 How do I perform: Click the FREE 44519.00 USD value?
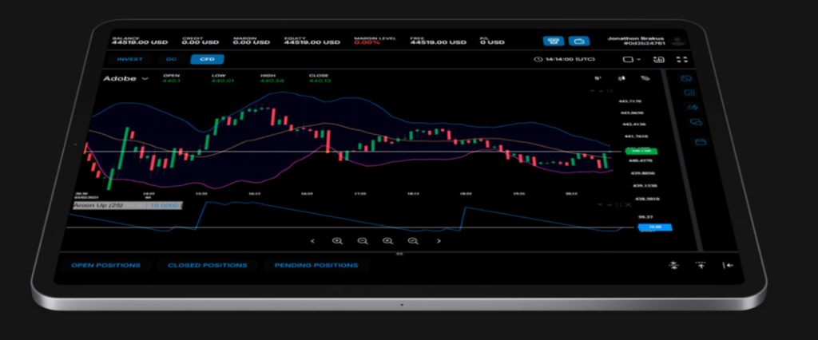[x=438, y=42]
